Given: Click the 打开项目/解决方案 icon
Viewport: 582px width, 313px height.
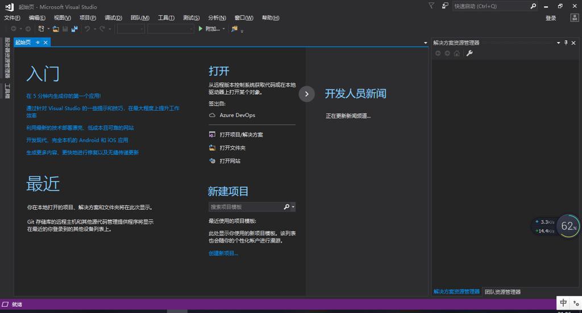Looking at the screenshot, I should click(212, 134).
